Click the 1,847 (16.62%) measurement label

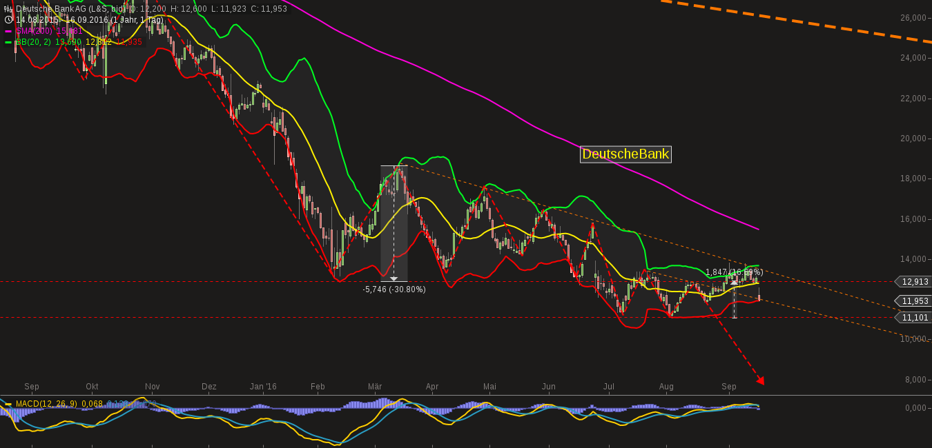(734, 272)
